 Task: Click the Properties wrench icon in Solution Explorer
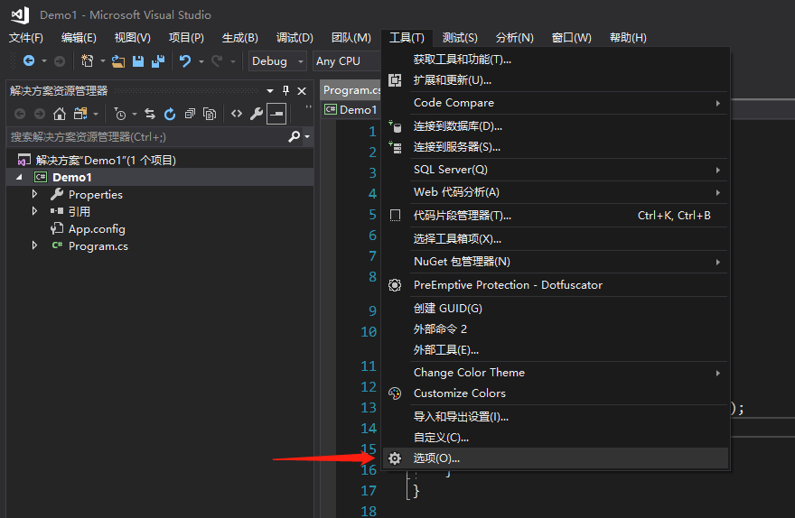tap(257, 114)
